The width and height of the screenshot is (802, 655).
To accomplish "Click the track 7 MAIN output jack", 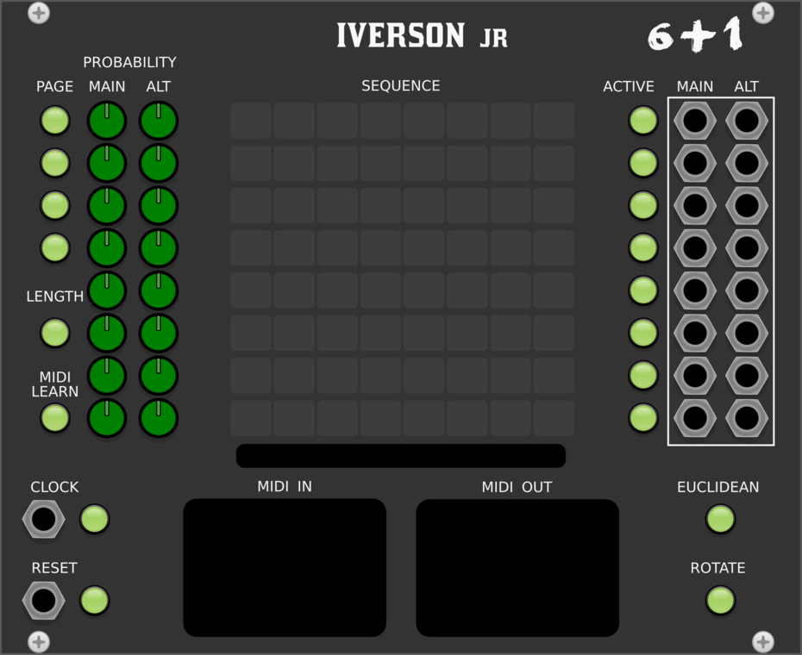I will point(695,375).
